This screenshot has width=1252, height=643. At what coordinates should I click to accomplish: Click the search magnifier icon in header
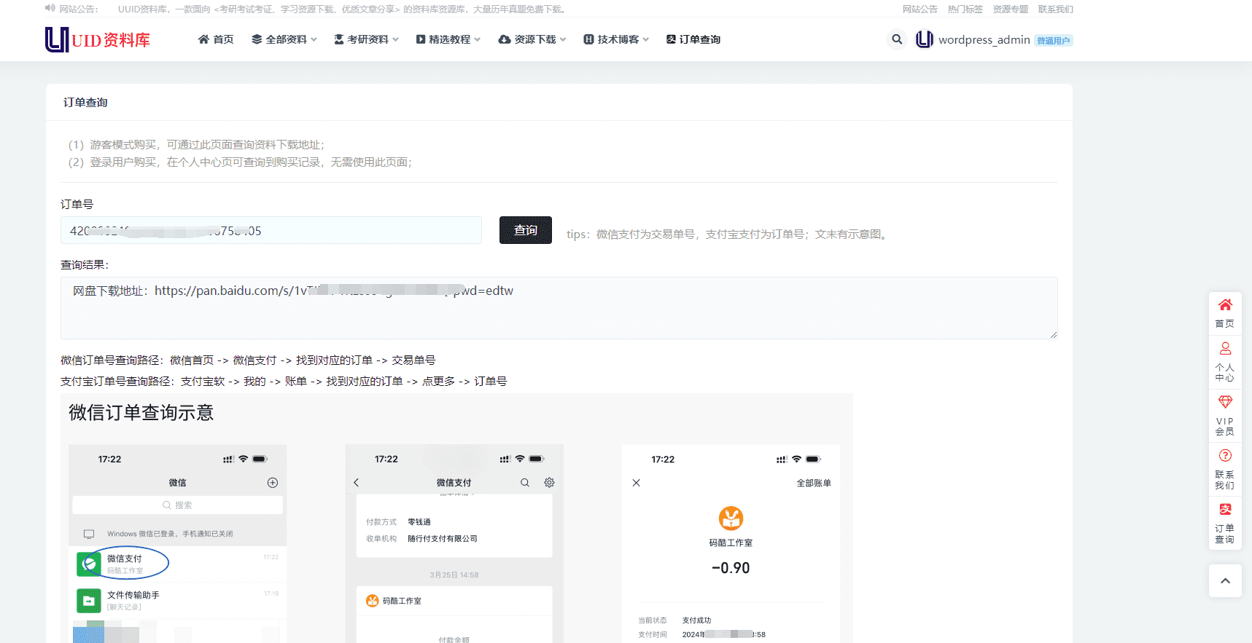click(897, 39)
